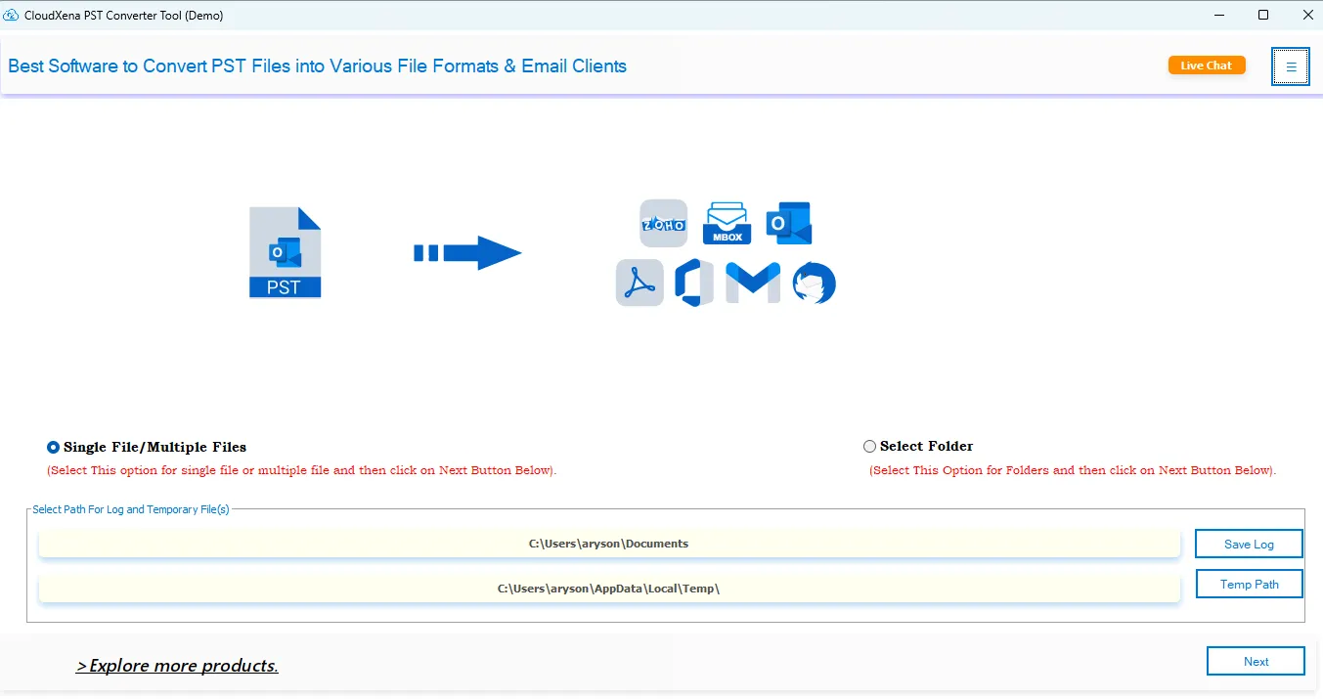Choose the Select Folder radio option

tap(869, 447)
